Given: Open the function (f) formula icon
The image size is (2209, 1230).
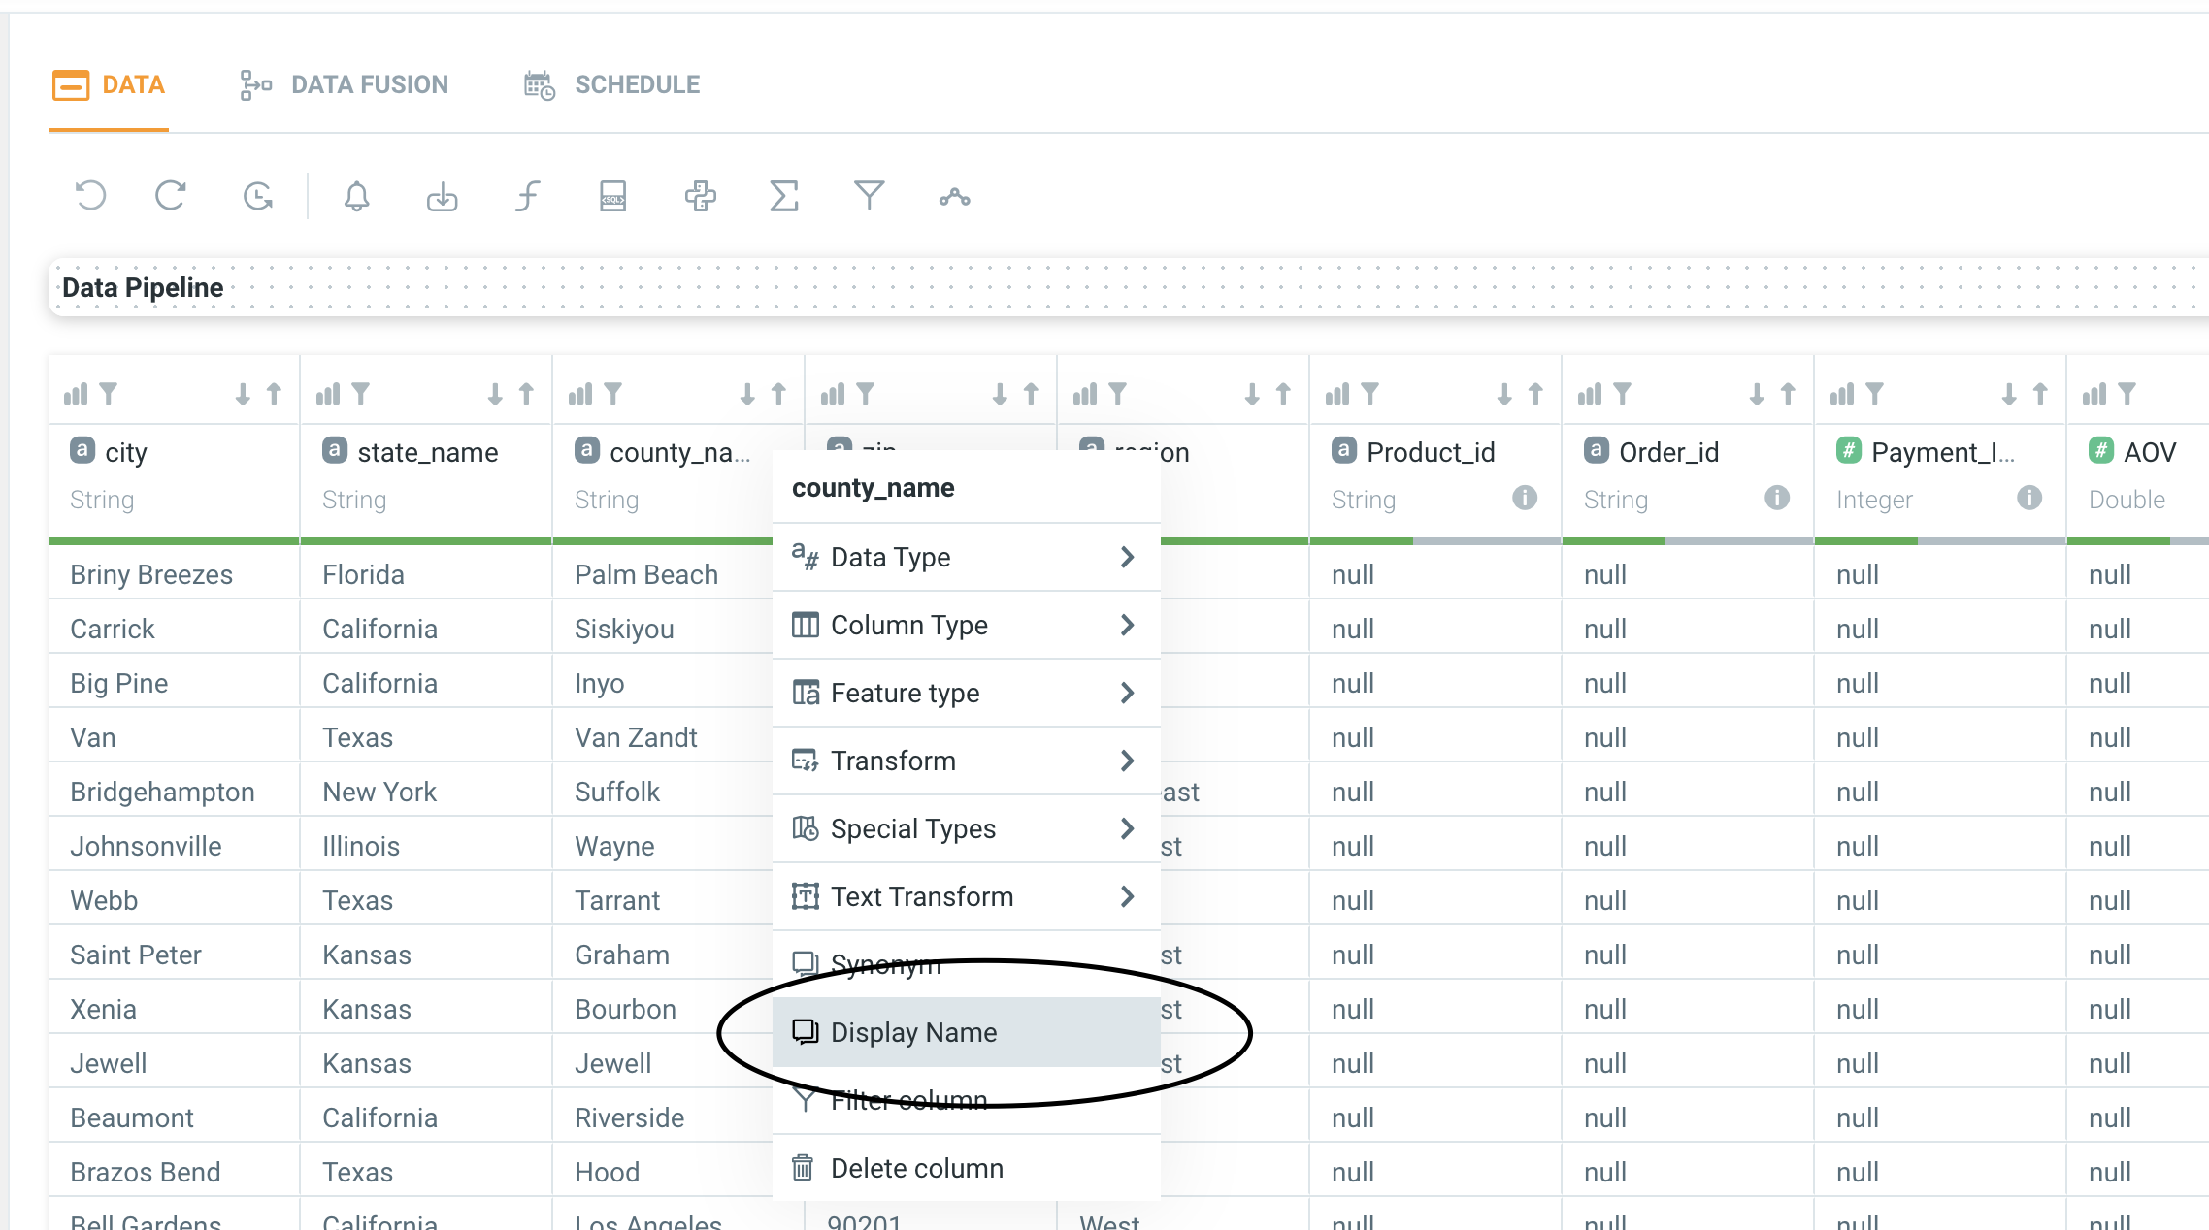Looking at the screenshot, I should [x=527, y=197].
